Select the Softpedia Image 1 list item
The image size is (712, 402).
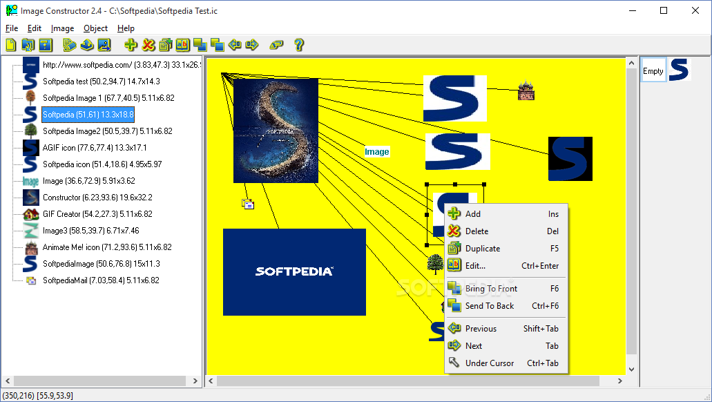click(x=108, y=98)
